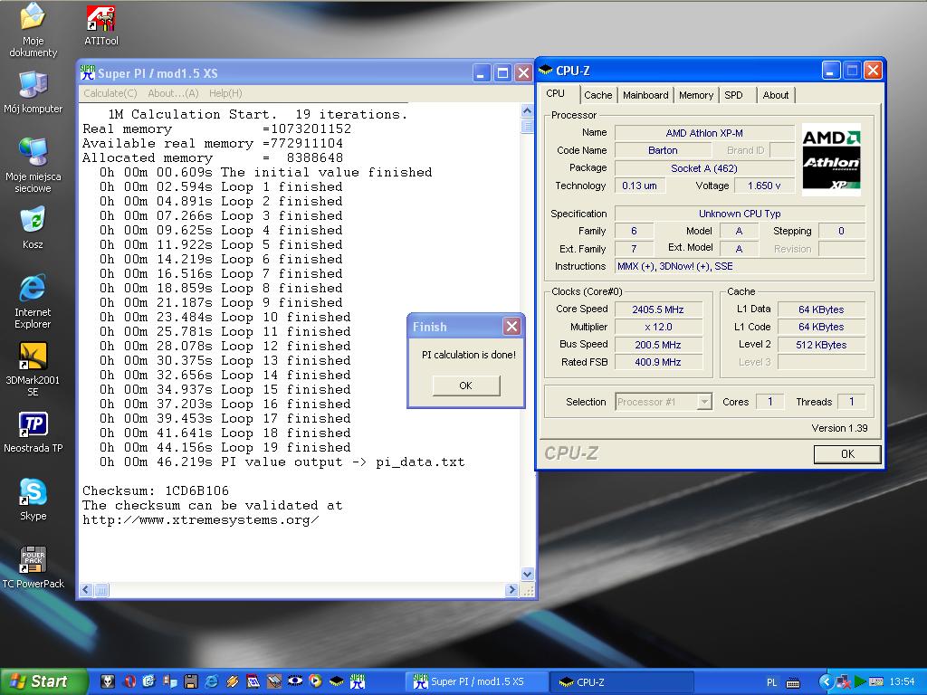Click the PL language indicator

pyautogui.click(x=771, y=682)
